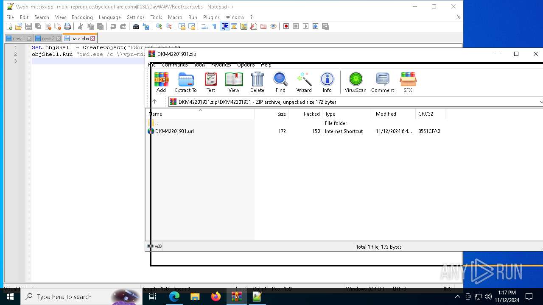Image resolution: width=543 pixels, height=305 pixels.
Task: Sort by Modified column header in WinRAR
Action: pyautogui.click(x=395, y=114)
